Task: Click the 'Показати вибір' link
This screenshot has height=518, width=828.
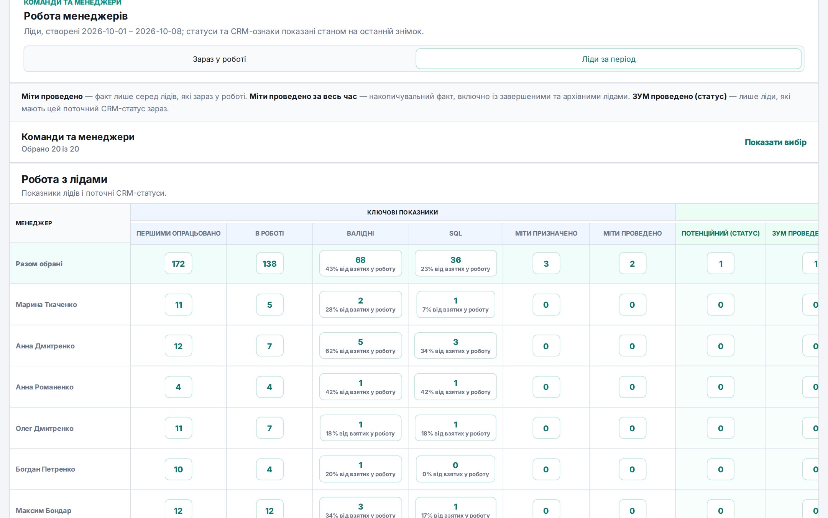Action: pyautogui.click(x=775, y=142)
